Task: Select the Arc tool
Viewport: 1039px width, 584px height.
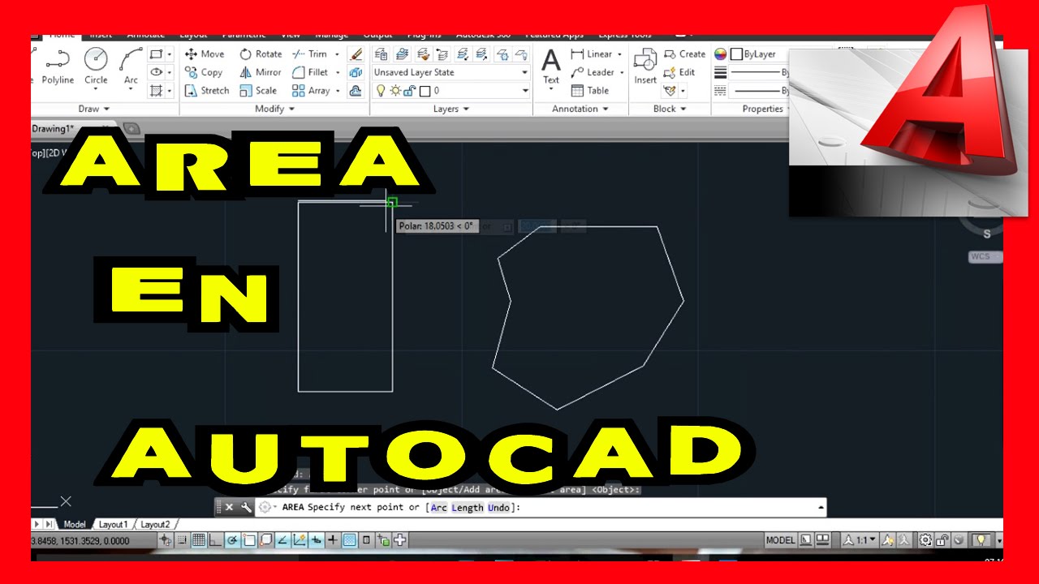Action: click(x=131, y=67)
